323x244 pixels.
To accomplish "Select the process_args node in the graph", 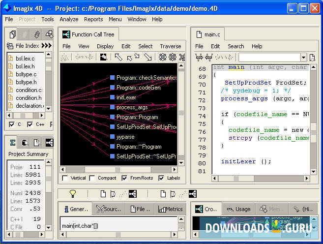I will click(132, 107).
